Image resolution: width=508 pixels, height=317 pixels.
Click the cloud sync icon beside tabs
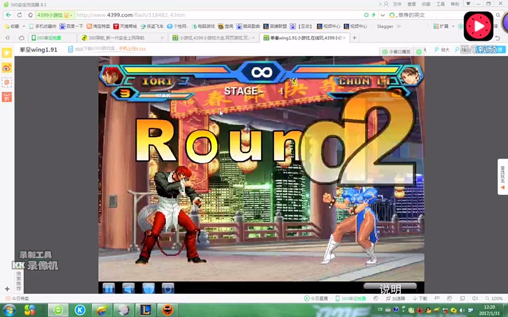point(21,38)
